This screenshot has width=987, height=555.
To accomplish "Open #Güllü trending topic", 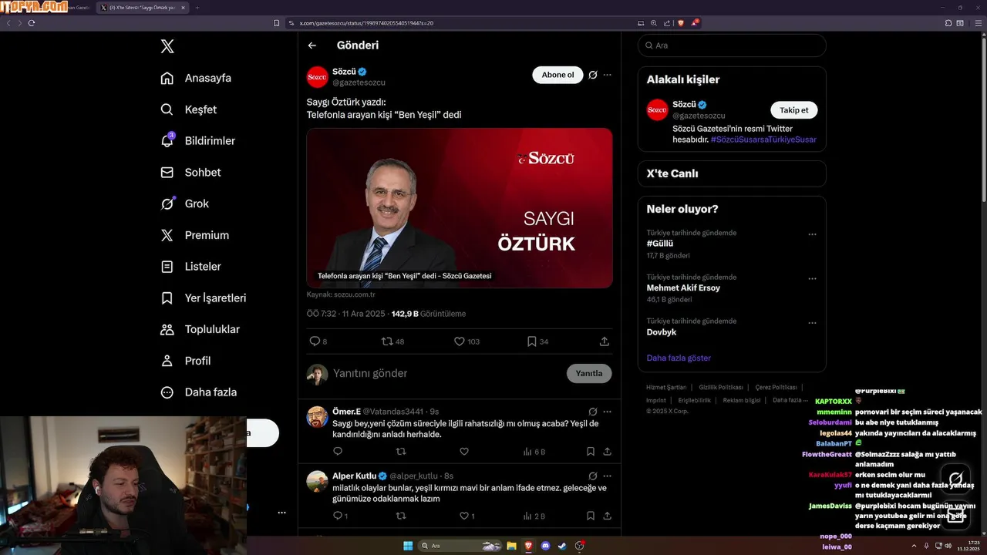I will tap(660, 244).
